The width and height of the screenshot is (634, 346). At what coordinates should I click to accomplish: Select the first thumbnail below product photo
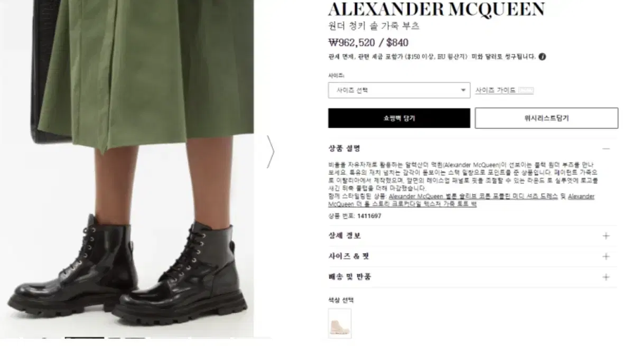pos(85,338)
